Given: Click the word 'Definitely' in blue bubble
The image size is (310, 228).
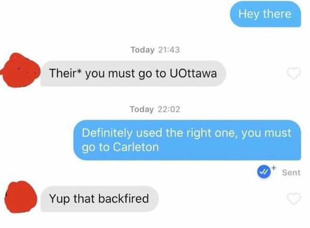Looking at the screenshot, I should pos(107,133).
